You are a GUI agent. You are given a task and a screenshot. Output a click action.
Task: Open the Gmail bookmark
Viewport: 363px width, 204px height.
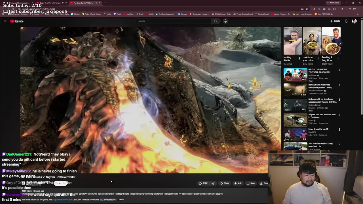point(140,14)
